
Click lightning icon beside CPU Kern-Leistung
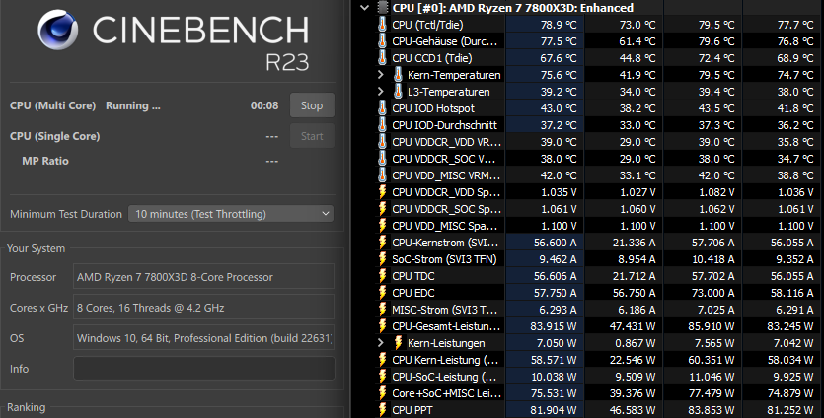click(383, 360)
